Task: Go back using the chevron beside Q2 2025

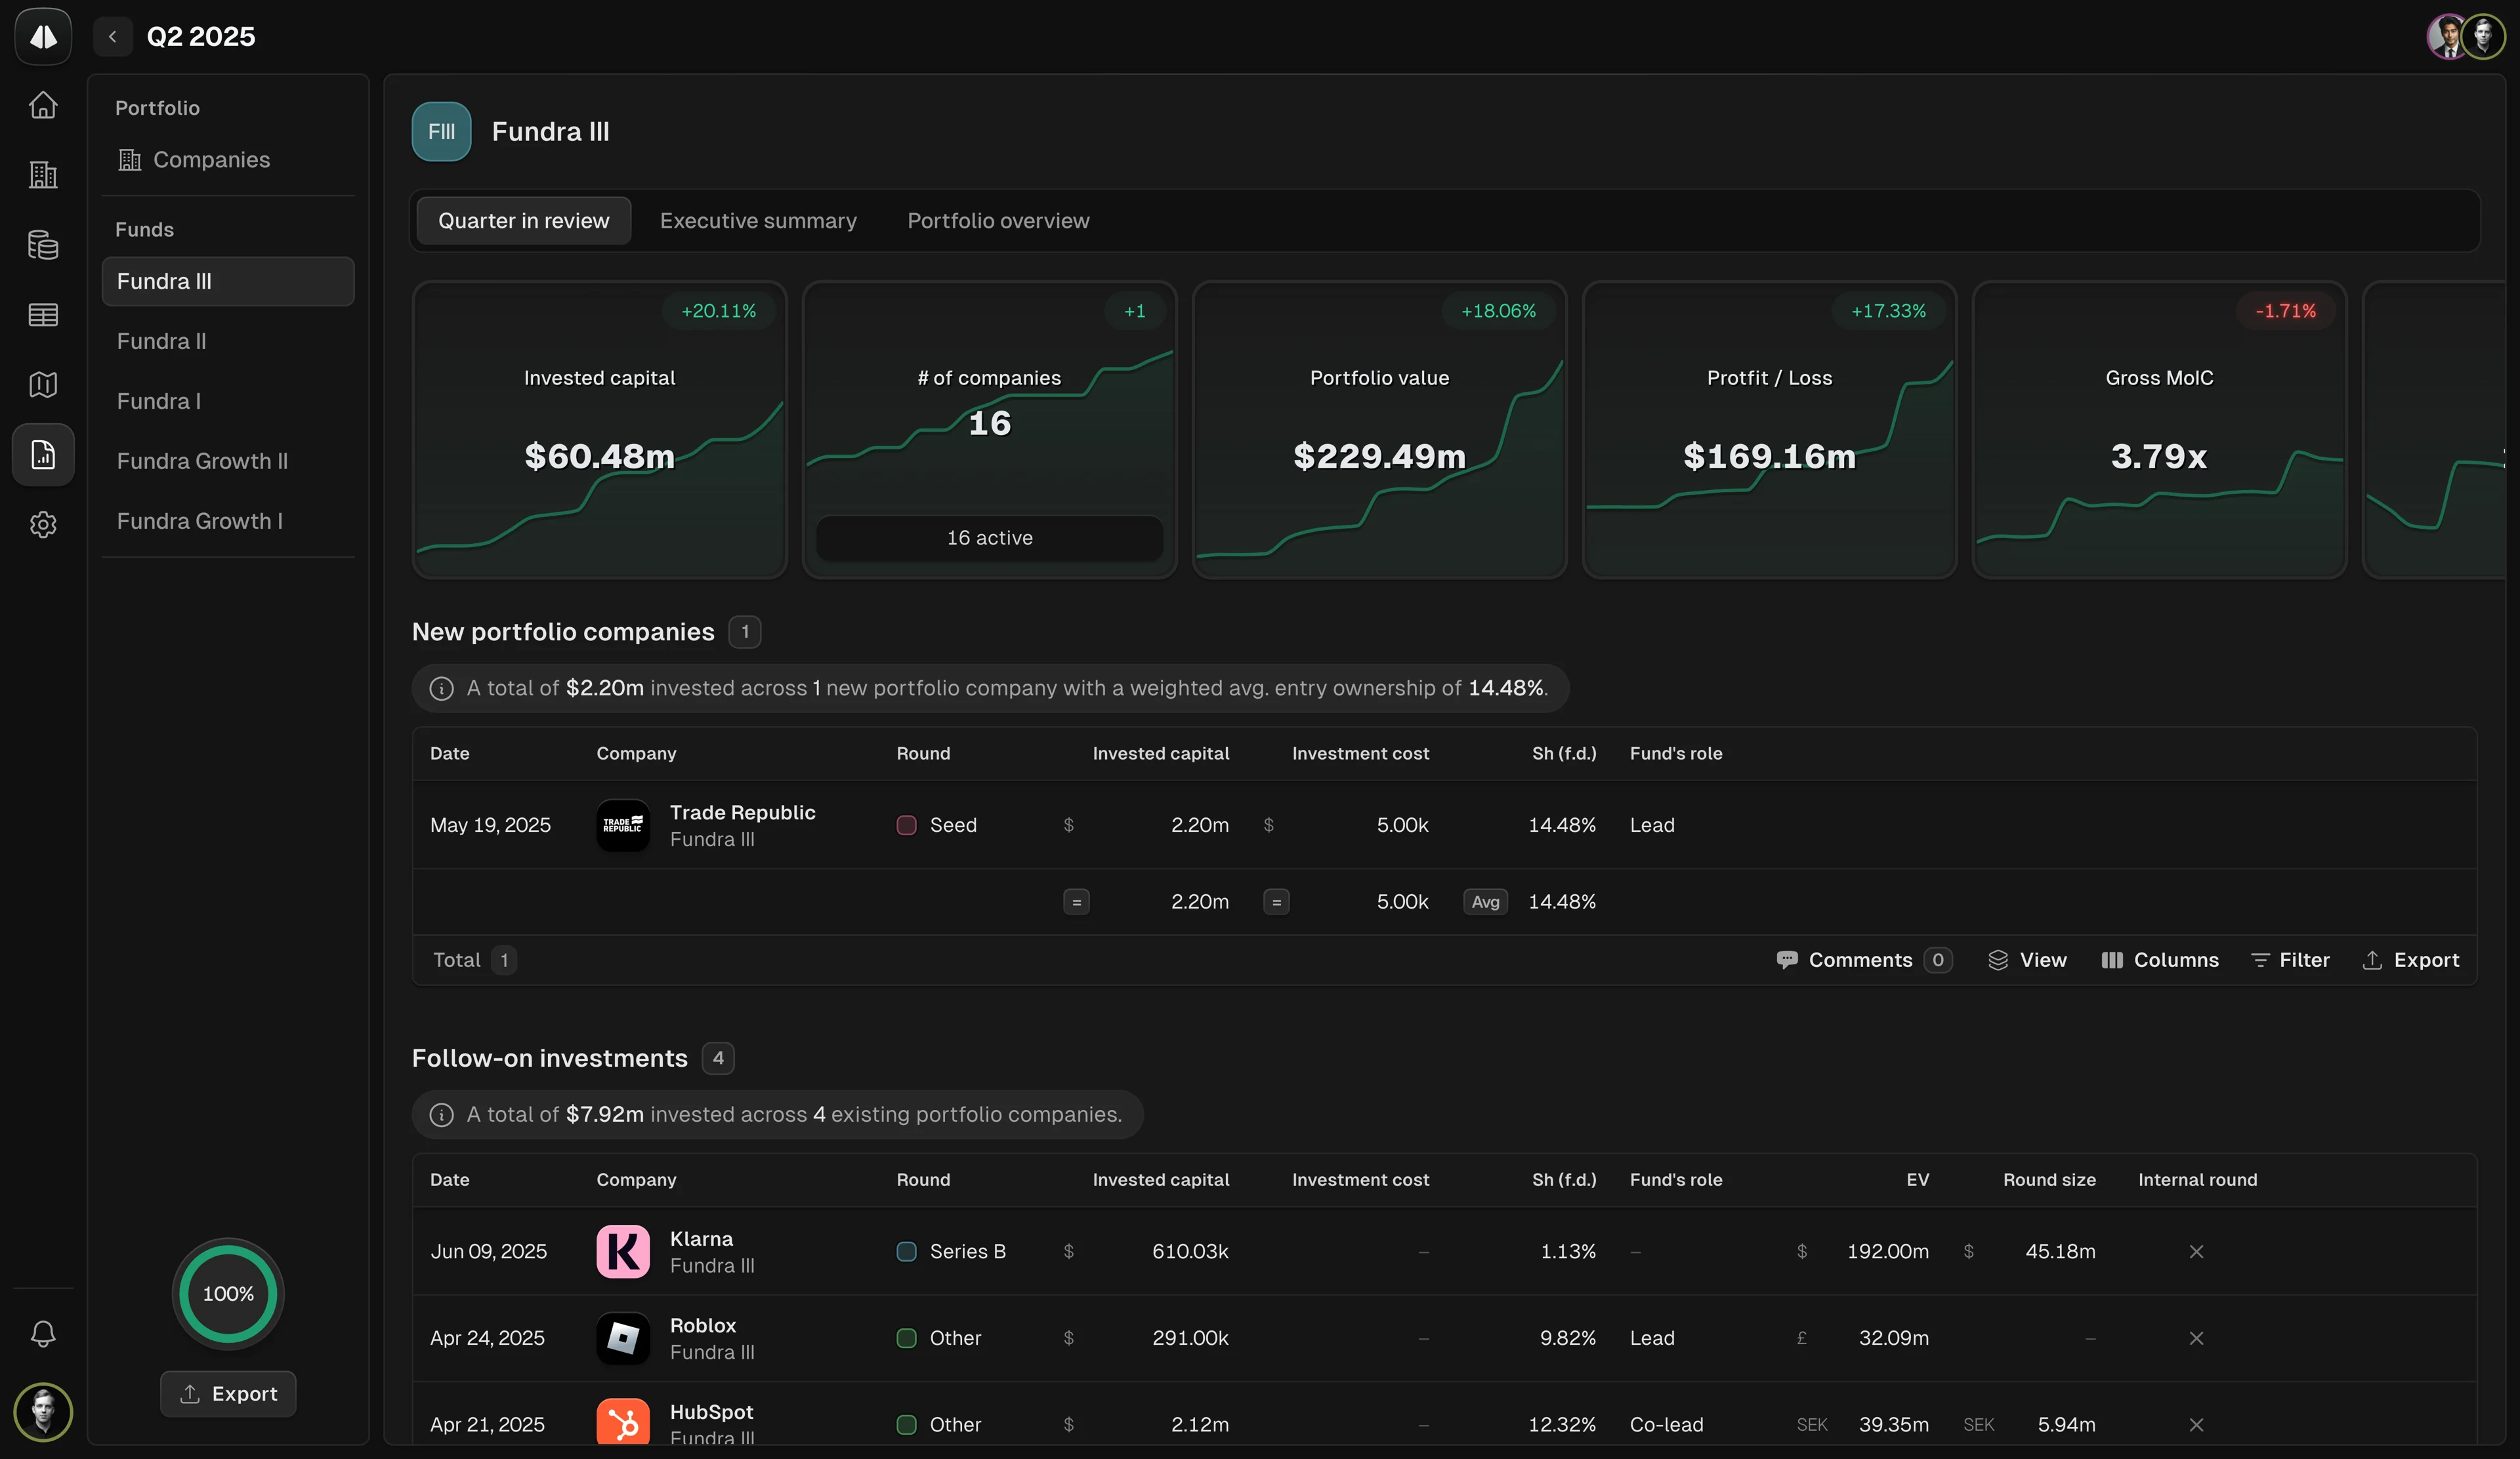Action: tap(113, 37)
